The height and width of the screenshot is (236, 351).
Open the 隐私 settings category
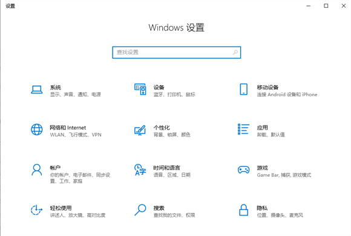tap(262, 208)
